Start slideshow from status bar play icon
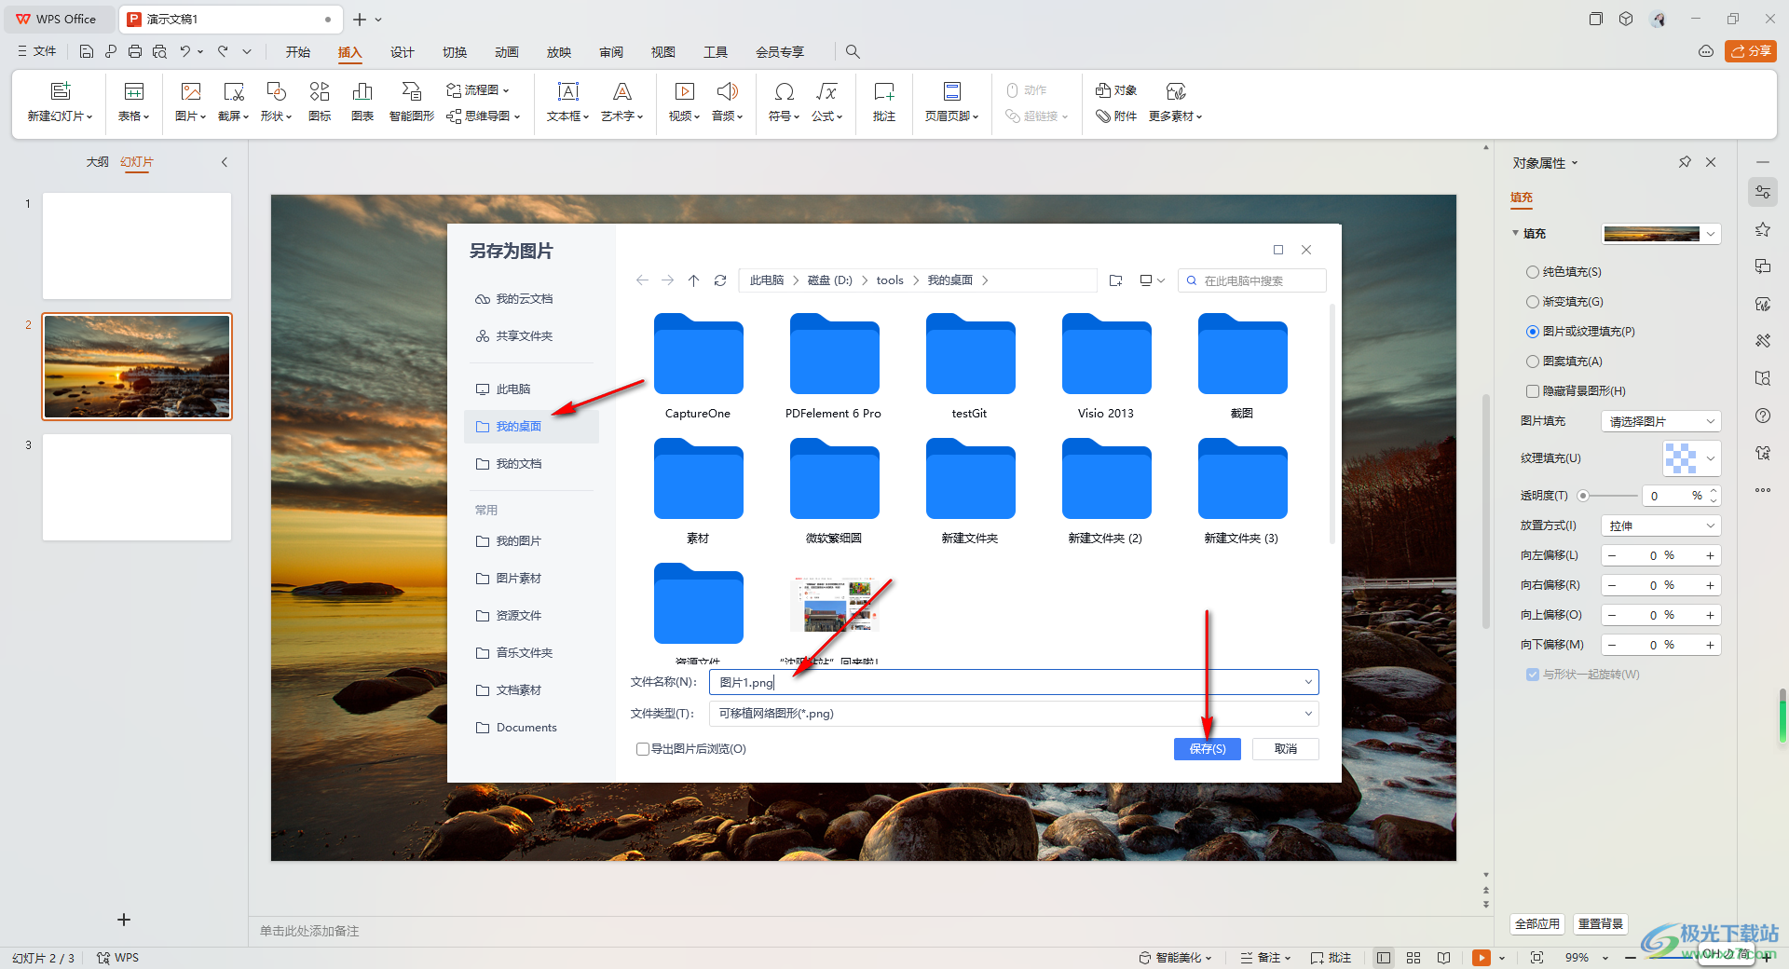Viewport: 1789px width, 969px height. 1481,957
